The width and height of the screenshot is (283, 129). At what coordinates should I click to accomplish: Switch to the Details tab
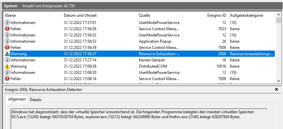(x=36, y=100)
